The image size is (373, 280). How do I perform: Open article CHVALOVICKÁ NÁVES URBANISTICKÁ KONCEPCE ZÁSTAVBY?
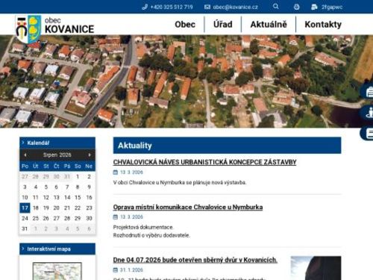(204, 162)
